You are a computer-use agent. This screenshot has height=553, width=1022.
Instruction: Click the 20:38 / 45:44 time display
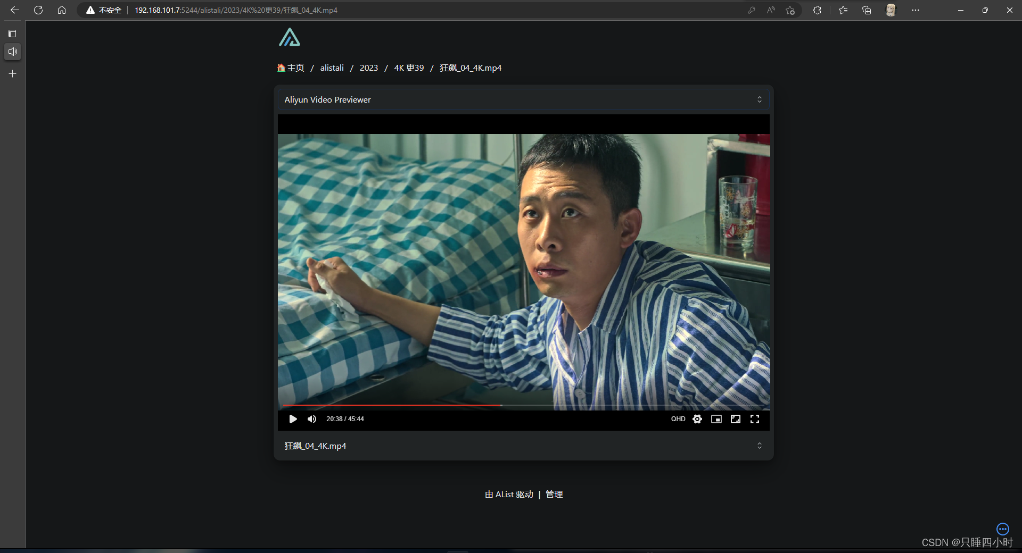pyautogui.click(x=345, y=419)
